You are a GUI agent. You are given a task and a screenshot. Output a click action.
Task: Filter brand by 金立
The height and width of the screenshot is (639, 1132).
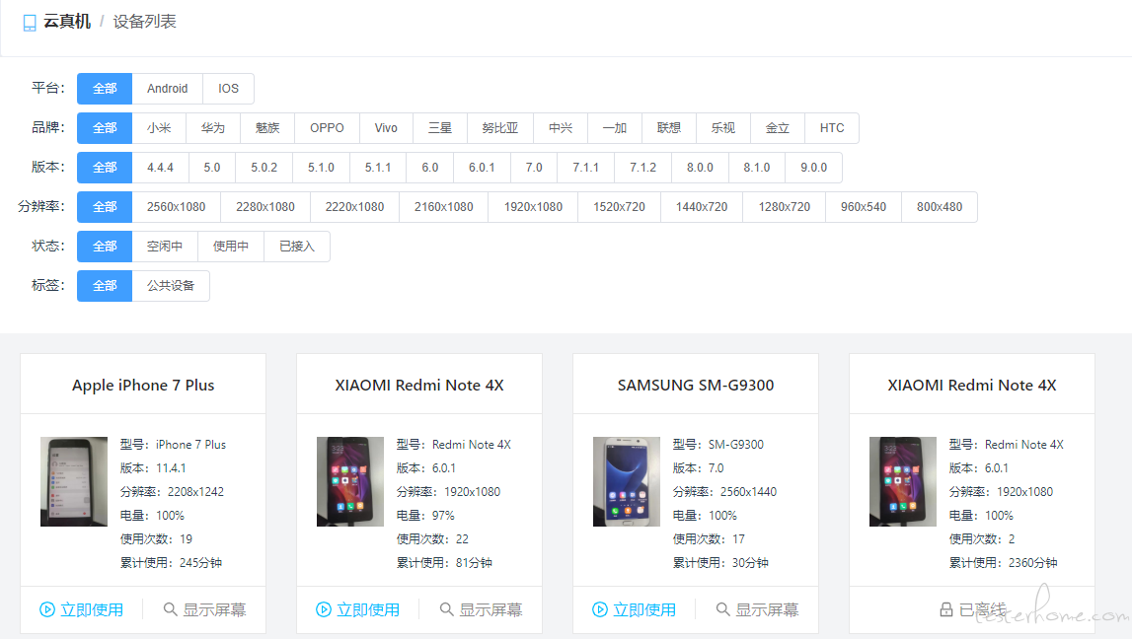coord(778,127)
